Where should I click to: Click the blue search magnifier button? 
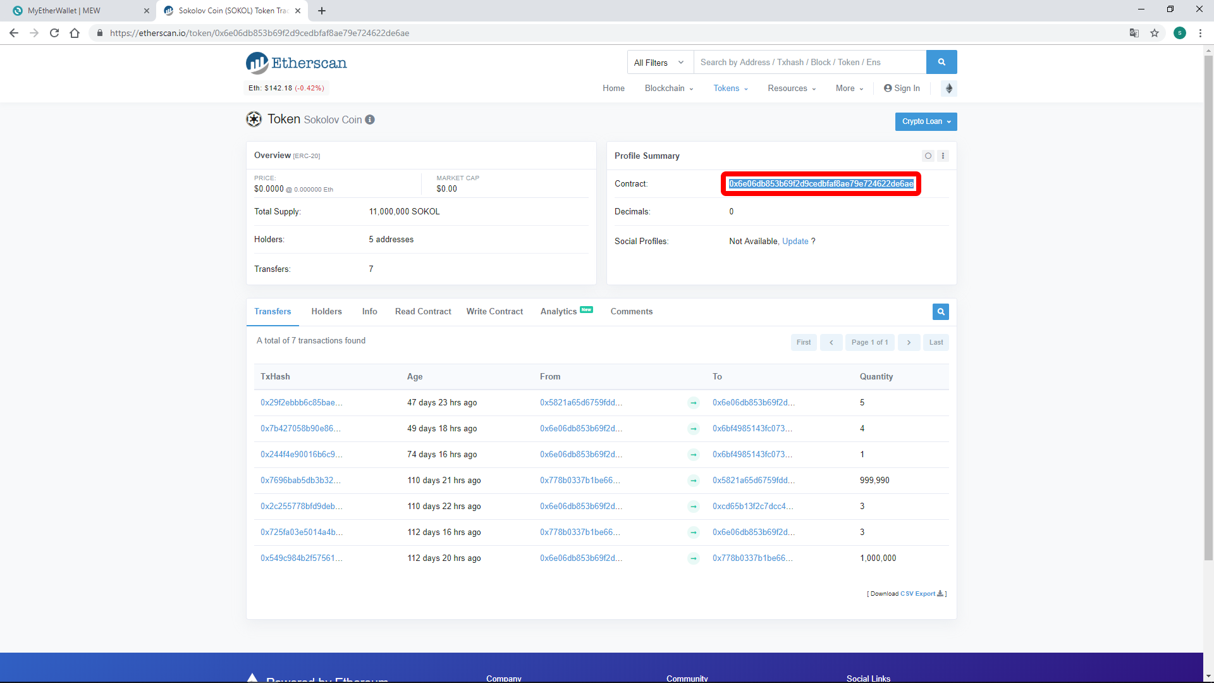tap(941, 62)
